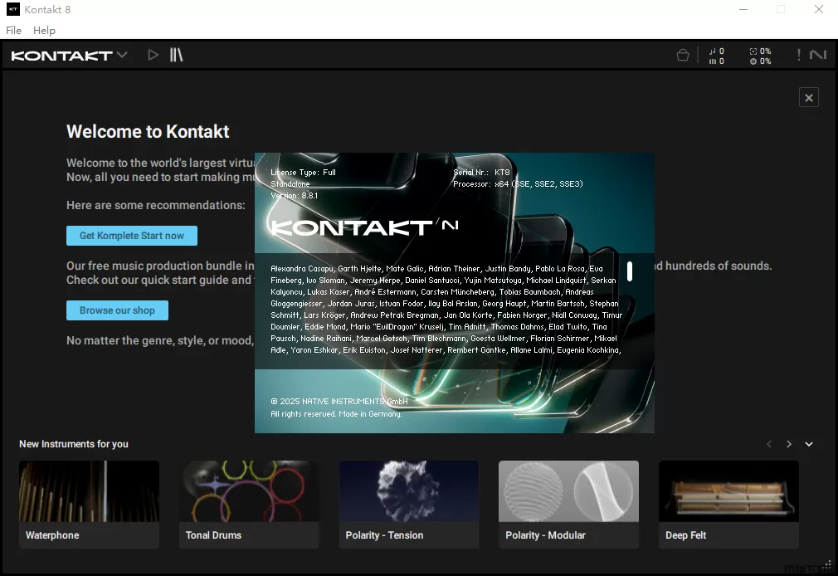Open the shop bag icon

(x=683, y=56)
